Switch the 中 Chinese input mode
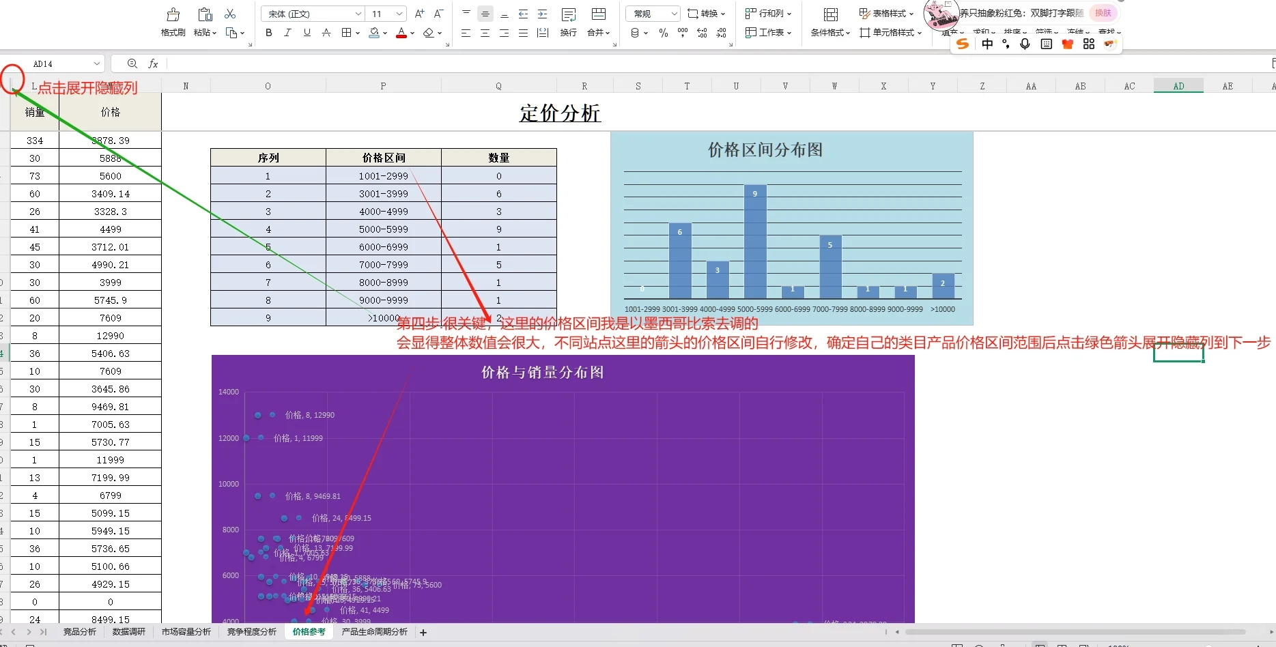Viewport: 1276px width, 647px height. pyautogui.click(x=987, y=44)
